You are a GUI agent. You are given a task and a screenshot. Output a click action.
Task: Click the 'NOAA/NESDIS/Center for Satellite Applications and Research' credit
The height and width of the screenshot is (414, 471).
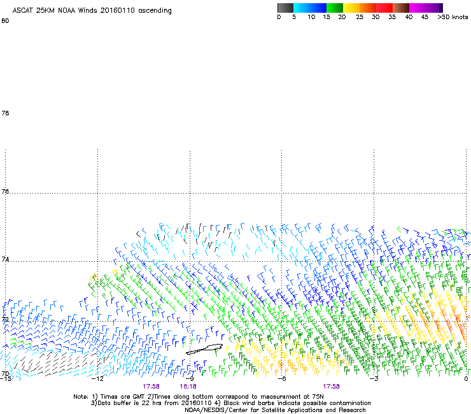click(275, 410)
